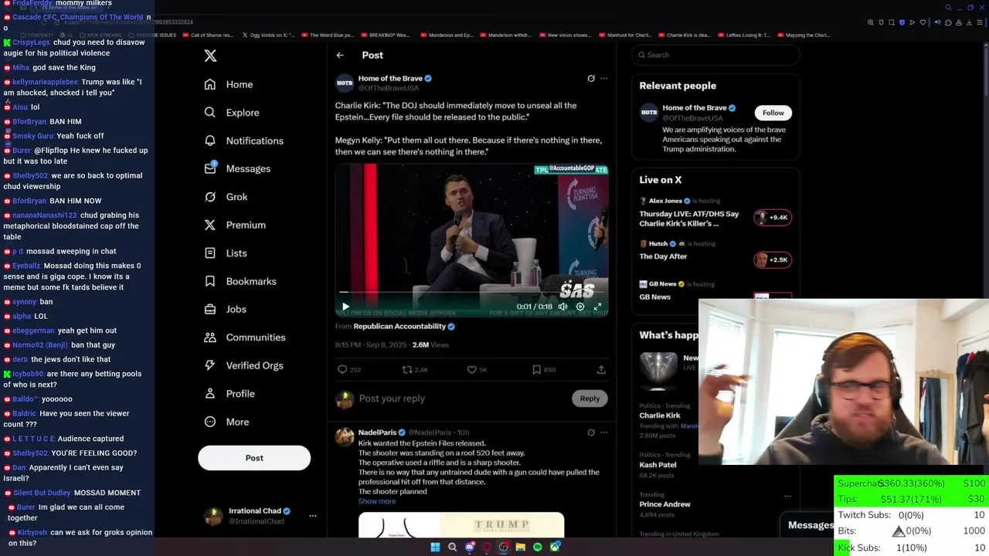
Task: Click the Communities people icon
Action: [x=210, y=337]
